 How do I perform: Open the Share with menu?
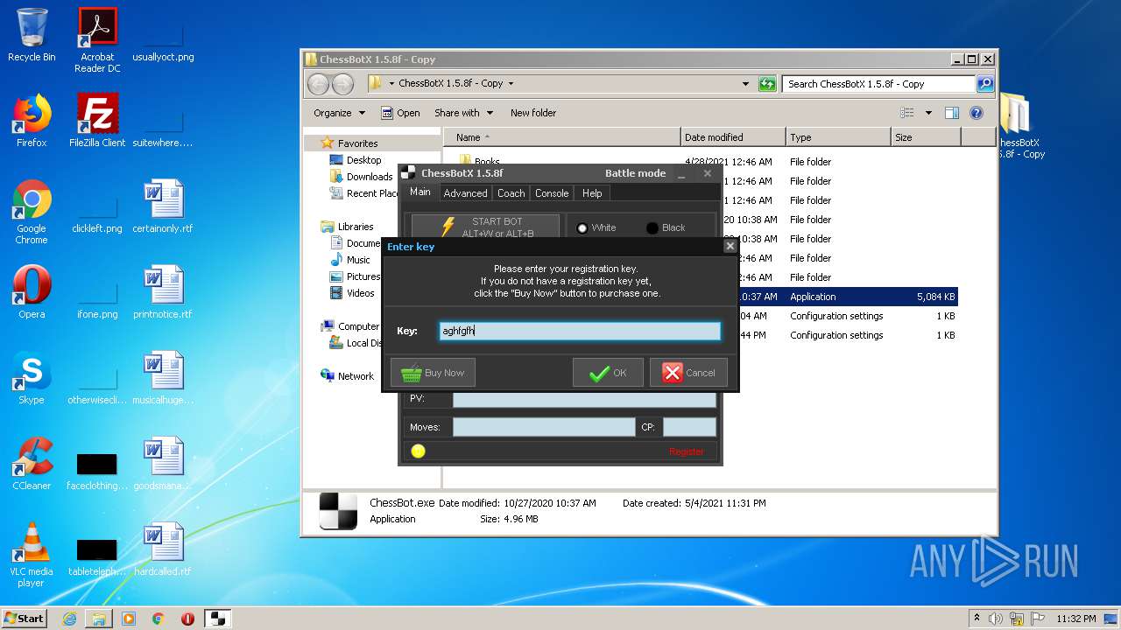click(x=463, y=113)
